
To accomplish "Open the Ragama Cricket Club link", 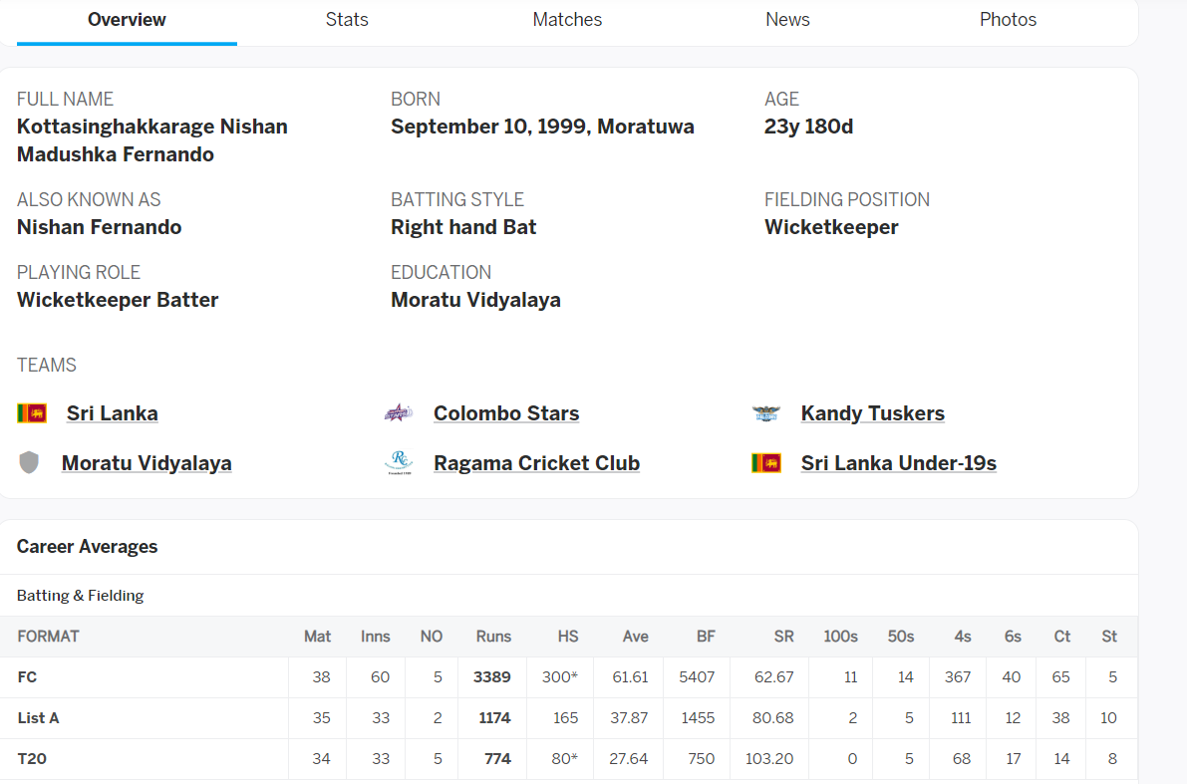I will point(537,463).
